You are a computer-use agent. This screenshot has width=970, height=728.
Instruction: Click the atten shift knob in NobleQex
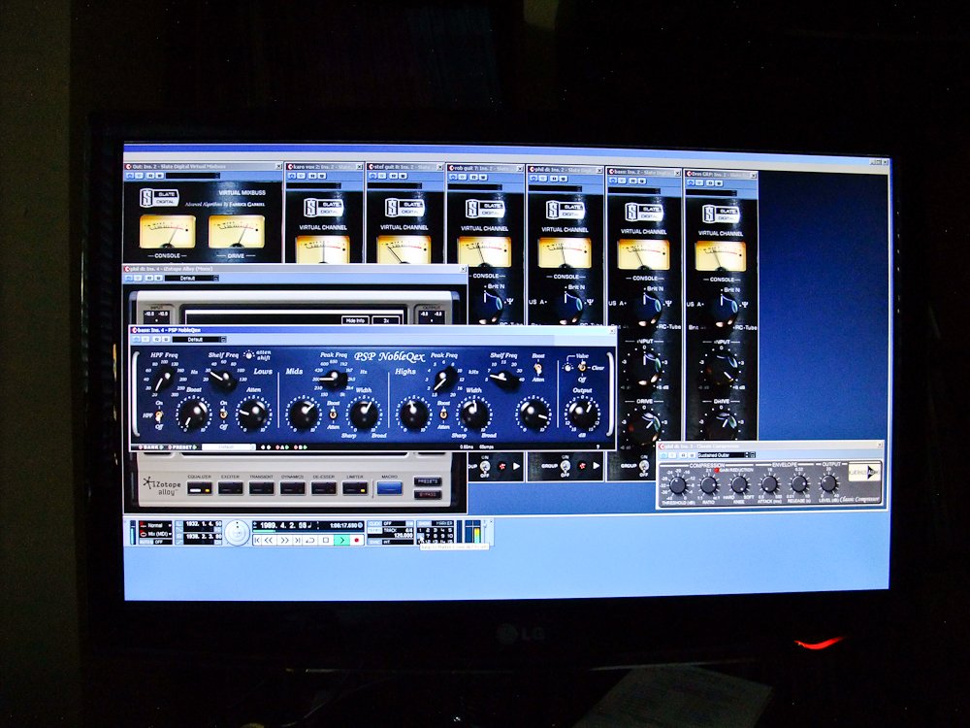(x=248, y=355)
